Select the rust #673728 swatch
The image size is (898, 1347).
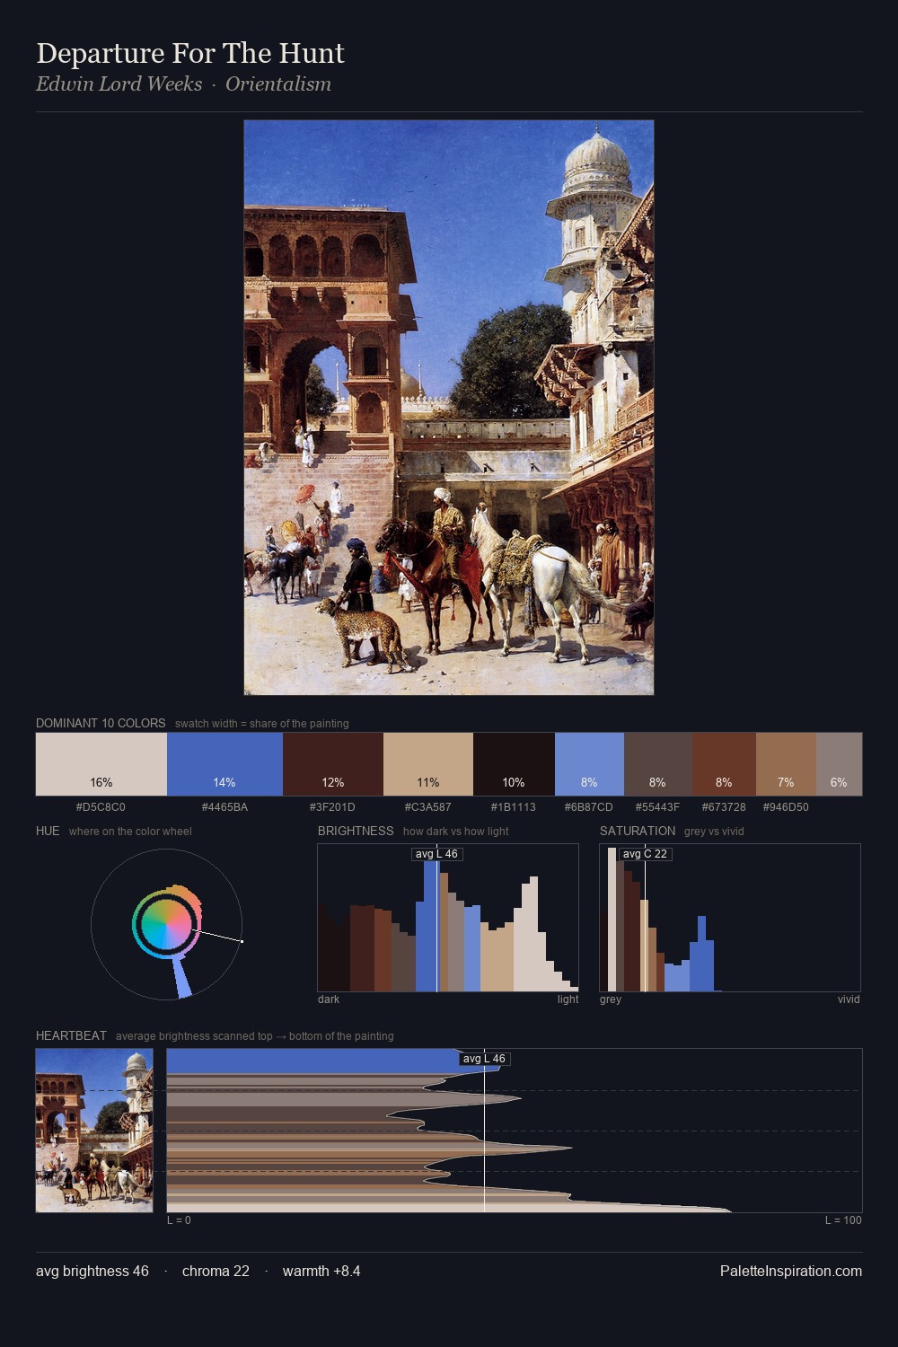click(724, 764)
